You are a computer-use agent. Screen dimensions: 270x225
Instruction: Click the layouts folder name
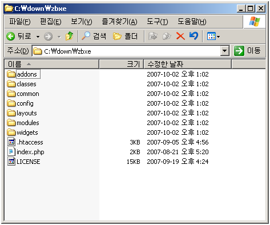click(x=27, y=113)
